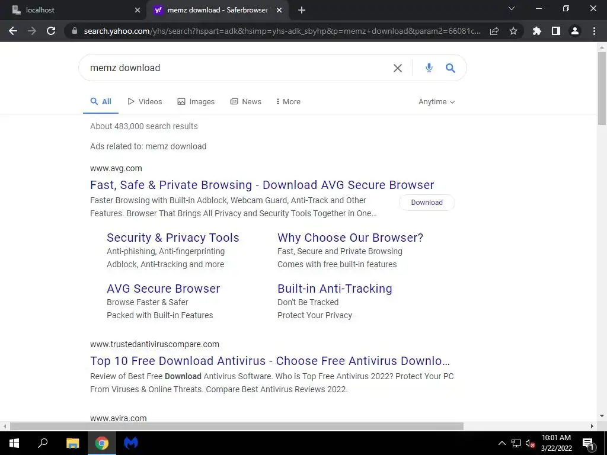Switch to the localhost tab
607x455 pixels.
point(73,10)
